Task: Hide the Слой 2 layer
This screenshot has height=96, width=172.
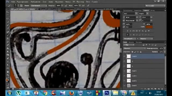Action: point(124,76)
